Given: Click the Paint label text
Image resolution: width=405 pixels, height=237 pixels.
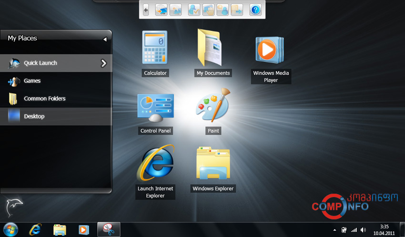Looking at the screenshot, I should click(x=213, y=131).
